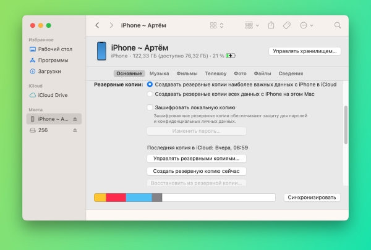Viewport: 371px width, 250px height.
Task: Select backup to this Mac radio option
Action: click(x=150, y=94)
